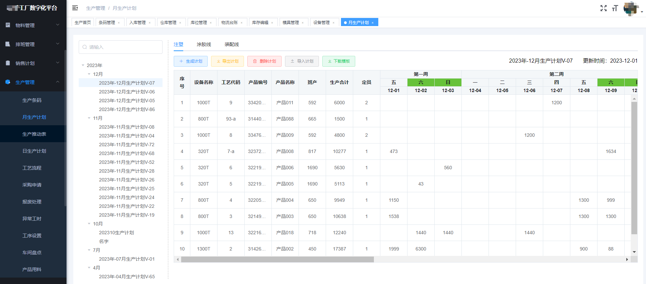Click the 排班管理 sidebar icon
Image resolution: width=646 pixels, height=284 pixels.
(8, 44)
